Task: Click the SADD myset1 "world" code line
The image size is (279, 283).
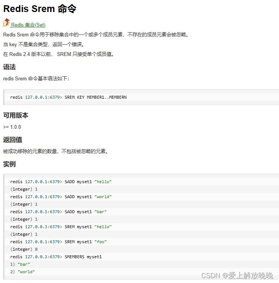Action: tap(61, 197)
